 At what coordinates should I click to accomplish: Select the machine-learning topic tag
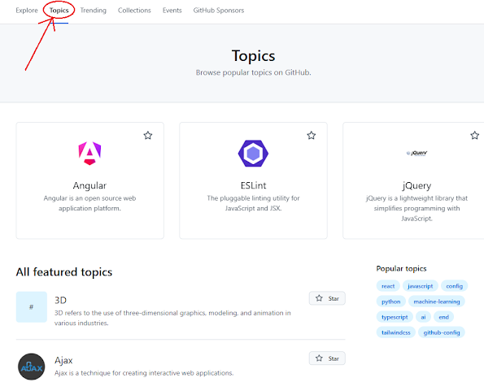click(x=437, y=302)
